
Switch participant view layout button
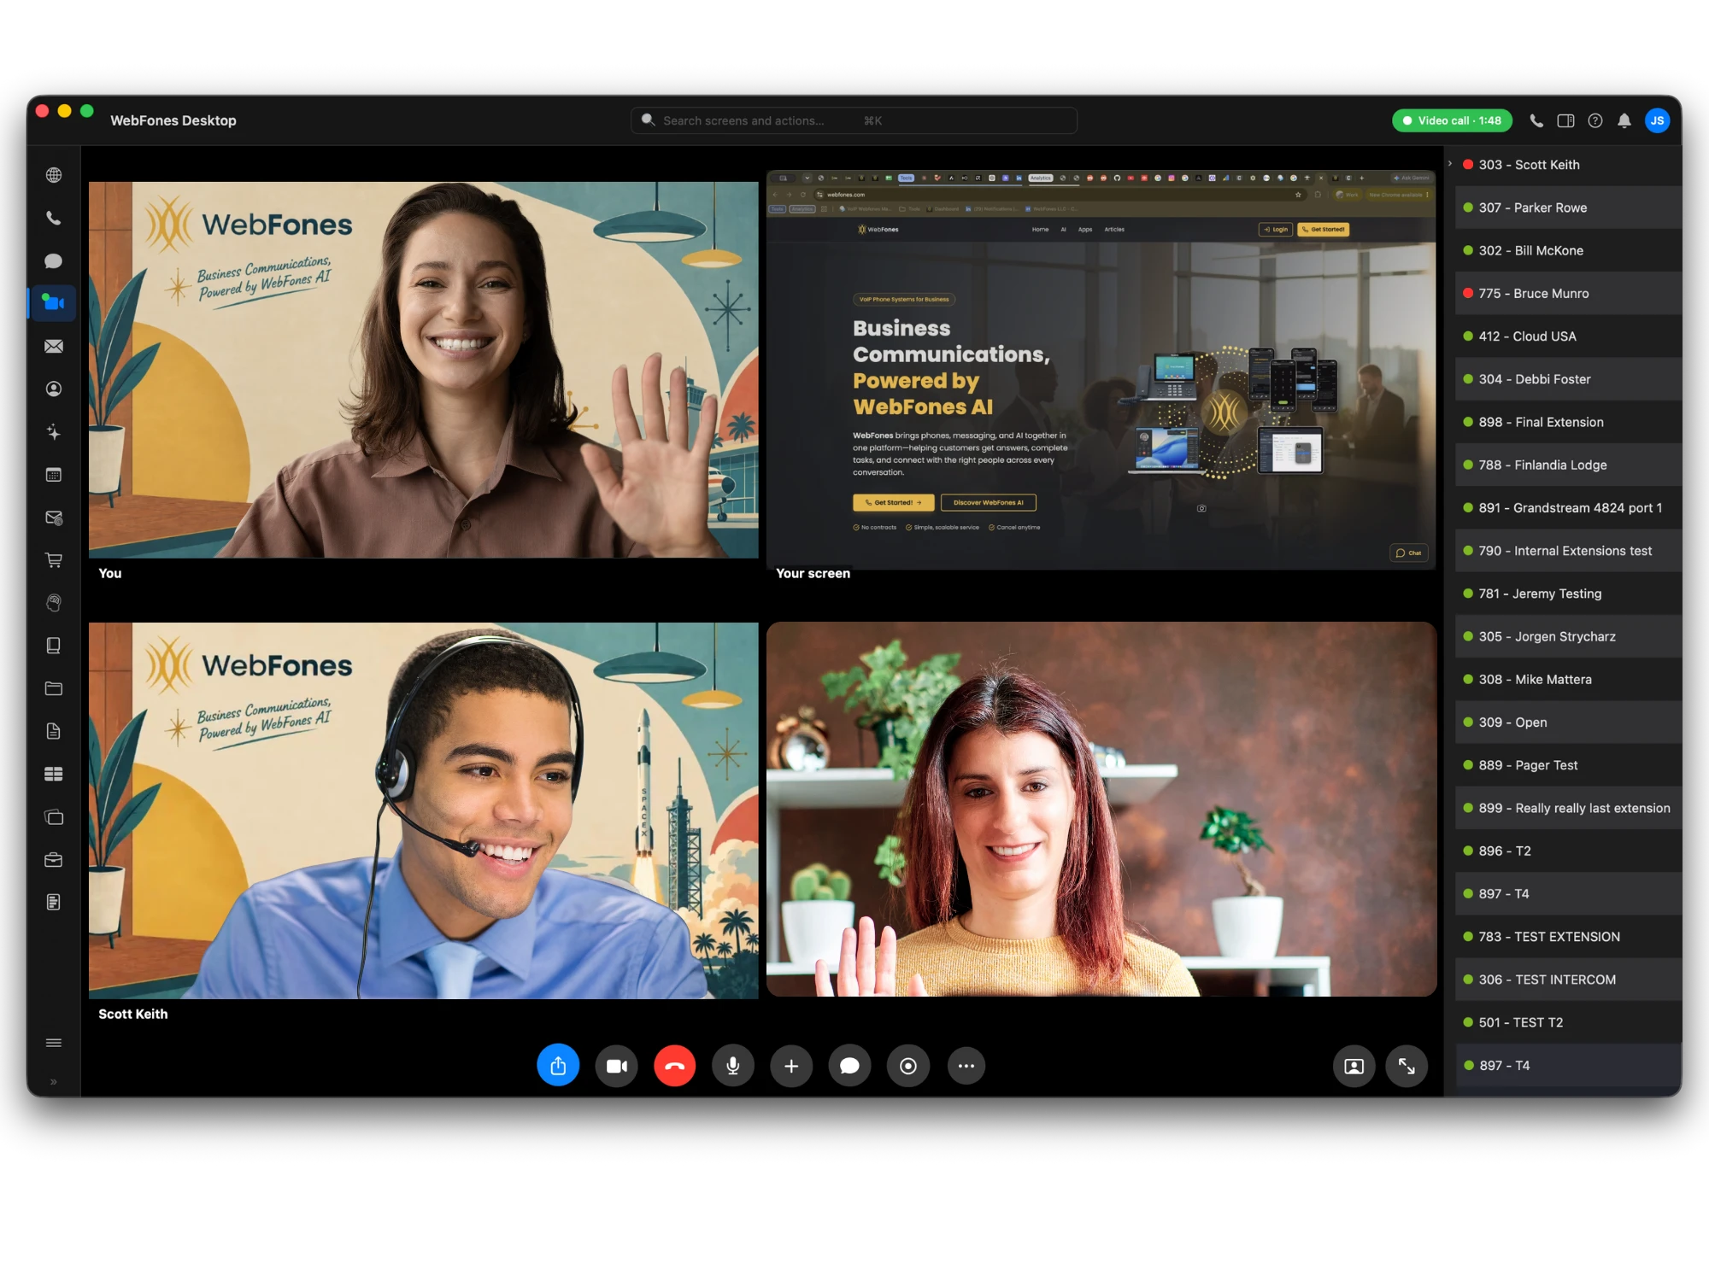point(1354,1066)
